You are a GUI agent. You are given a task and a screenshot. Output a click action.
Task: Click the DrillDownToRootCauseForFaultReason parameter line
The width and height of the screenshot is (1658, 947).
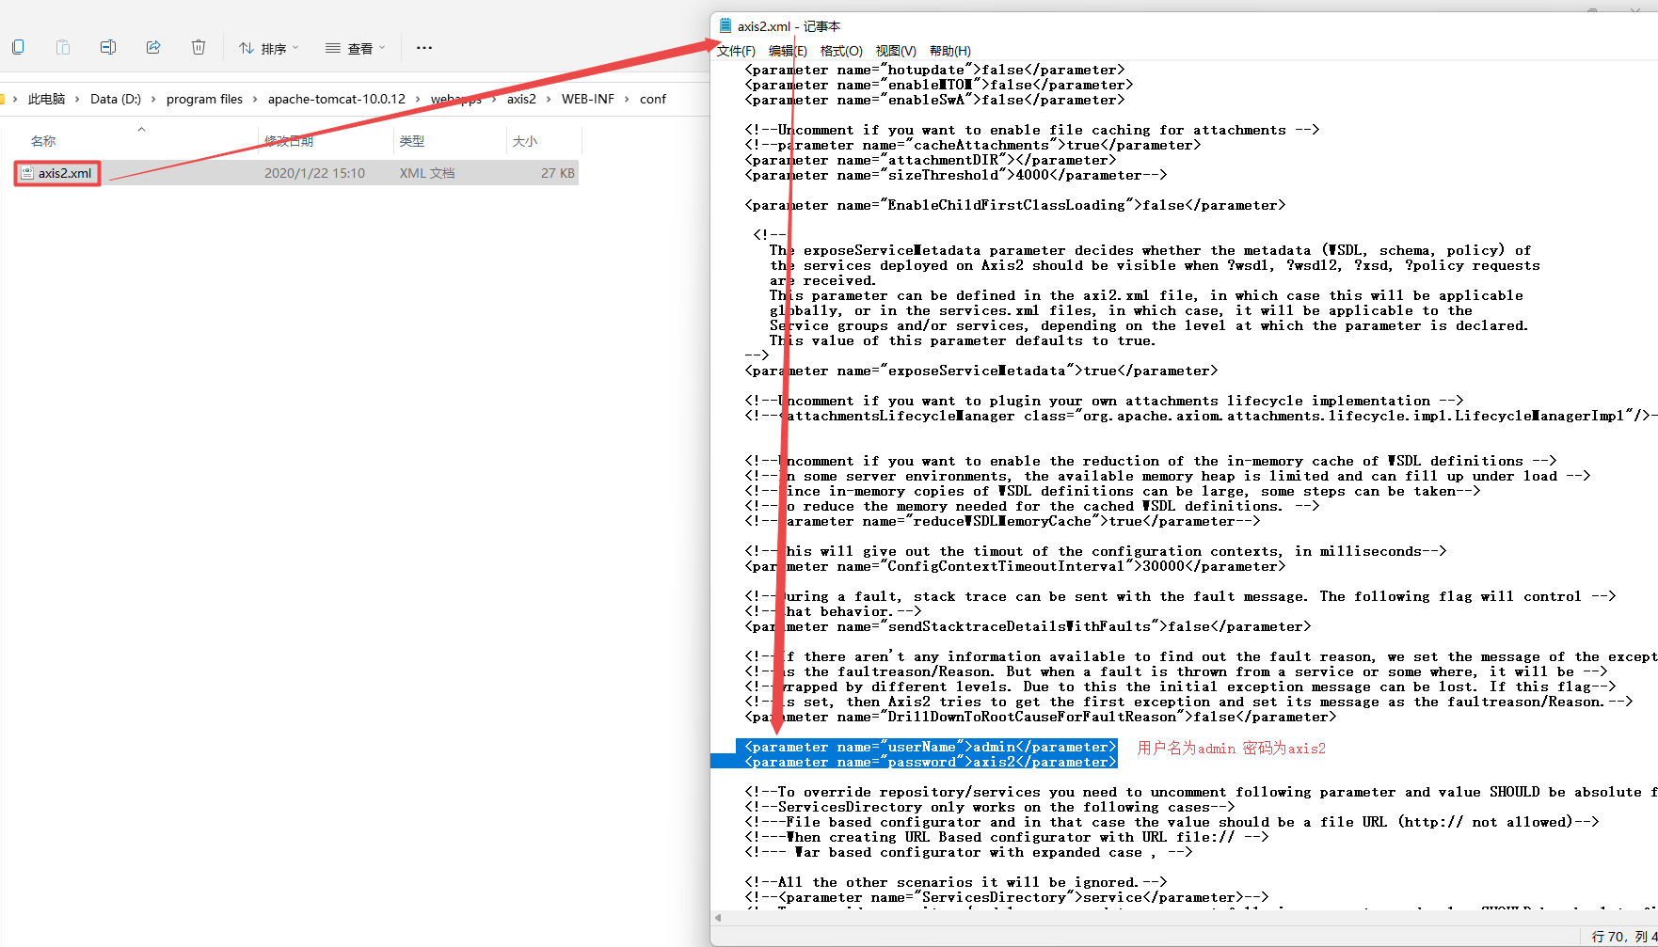[x=1041, y=717]
